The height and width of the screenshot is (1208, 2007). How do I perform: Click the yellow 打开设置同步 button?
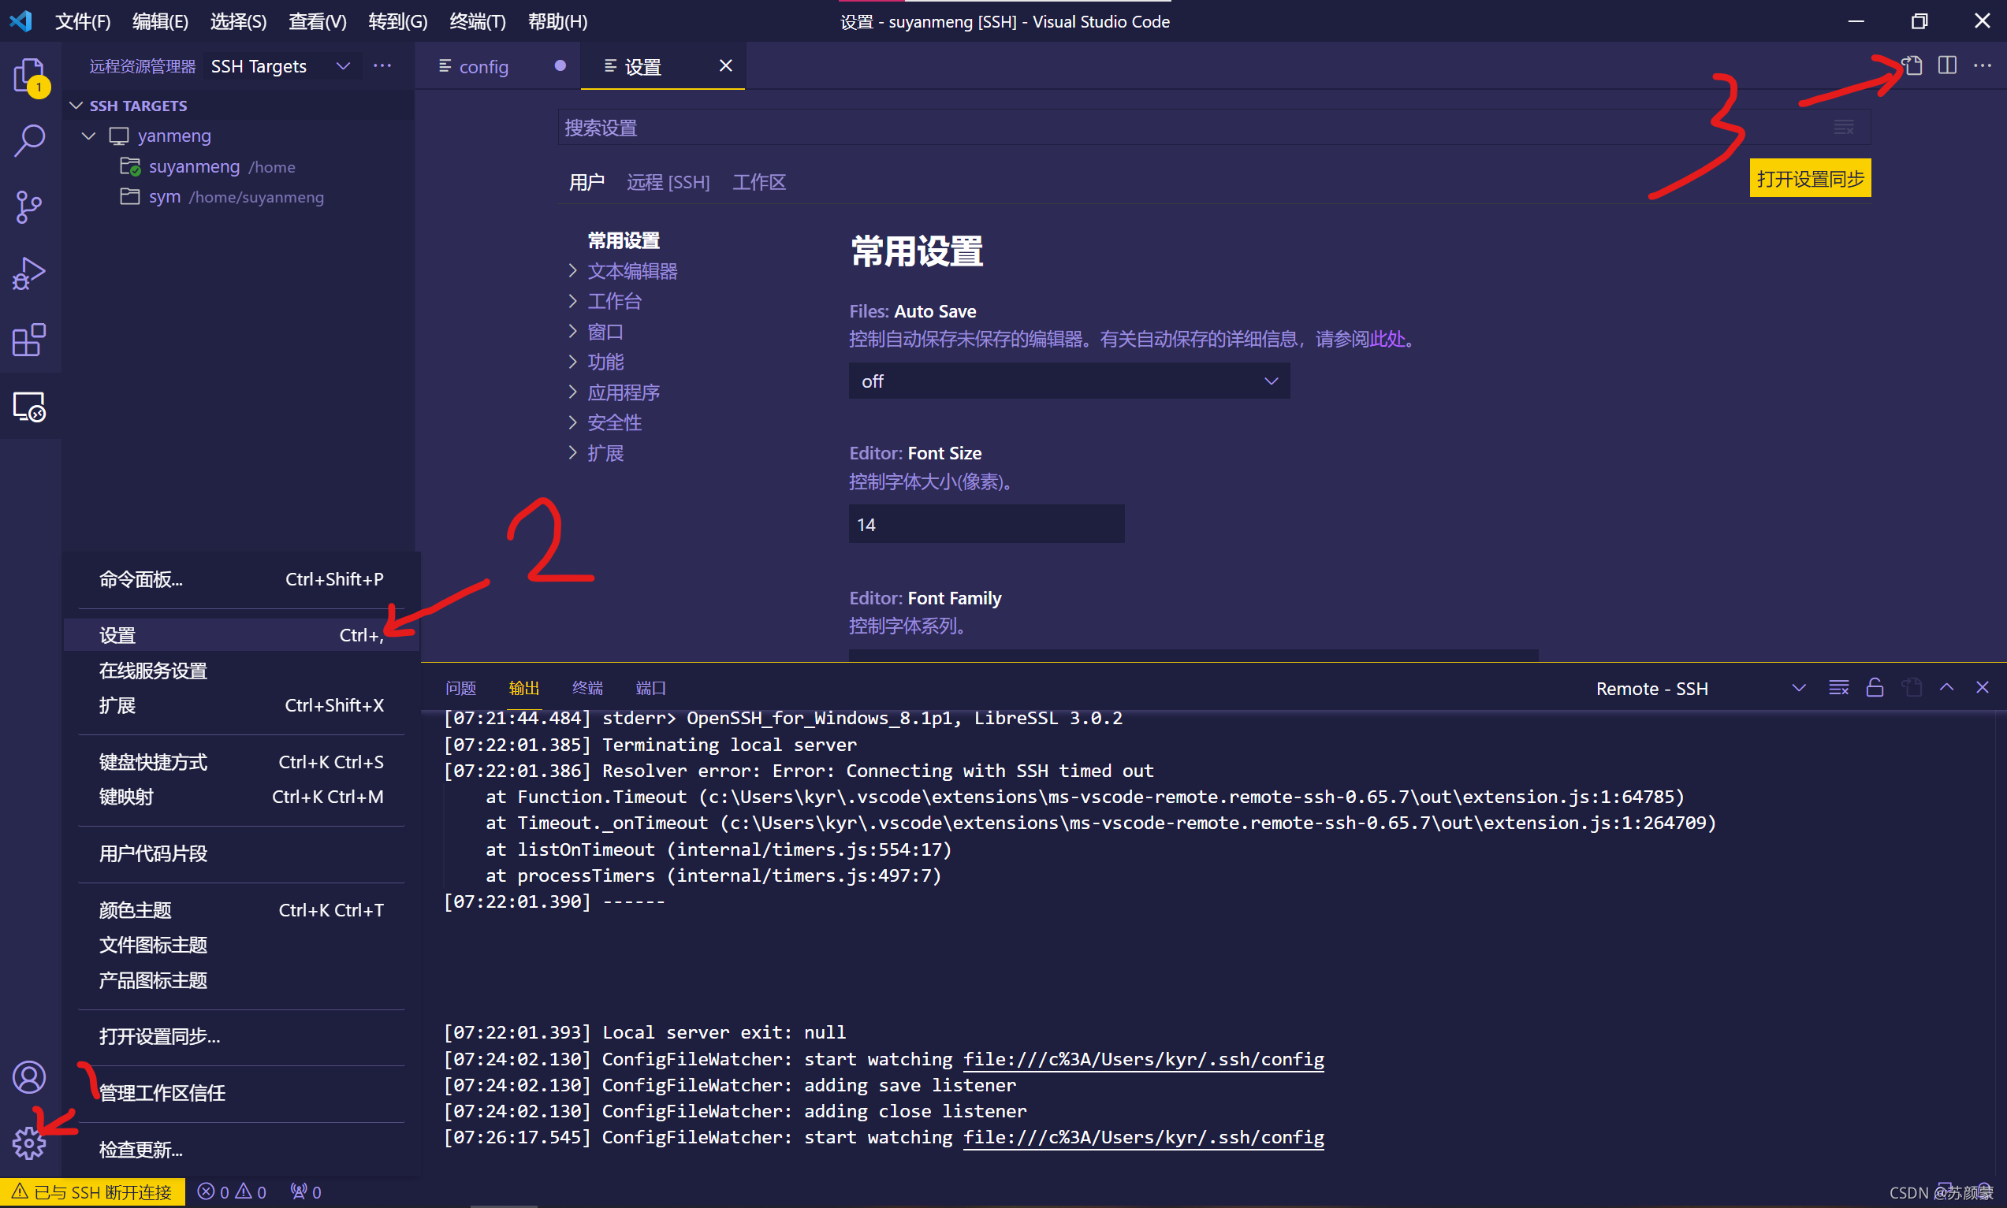[1810, 179]
